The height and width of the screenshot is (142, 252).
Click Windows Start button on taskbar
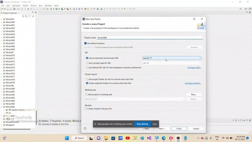[x=67, y=138]
